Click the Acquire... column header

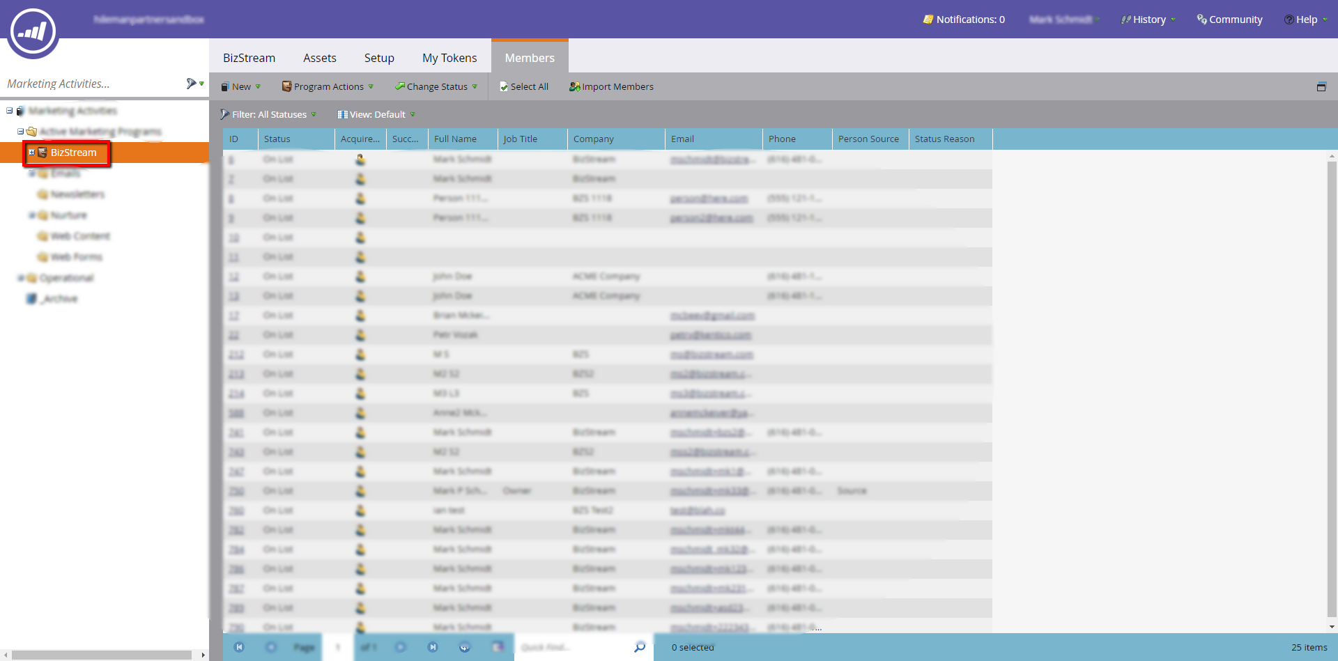coord(360,139)
